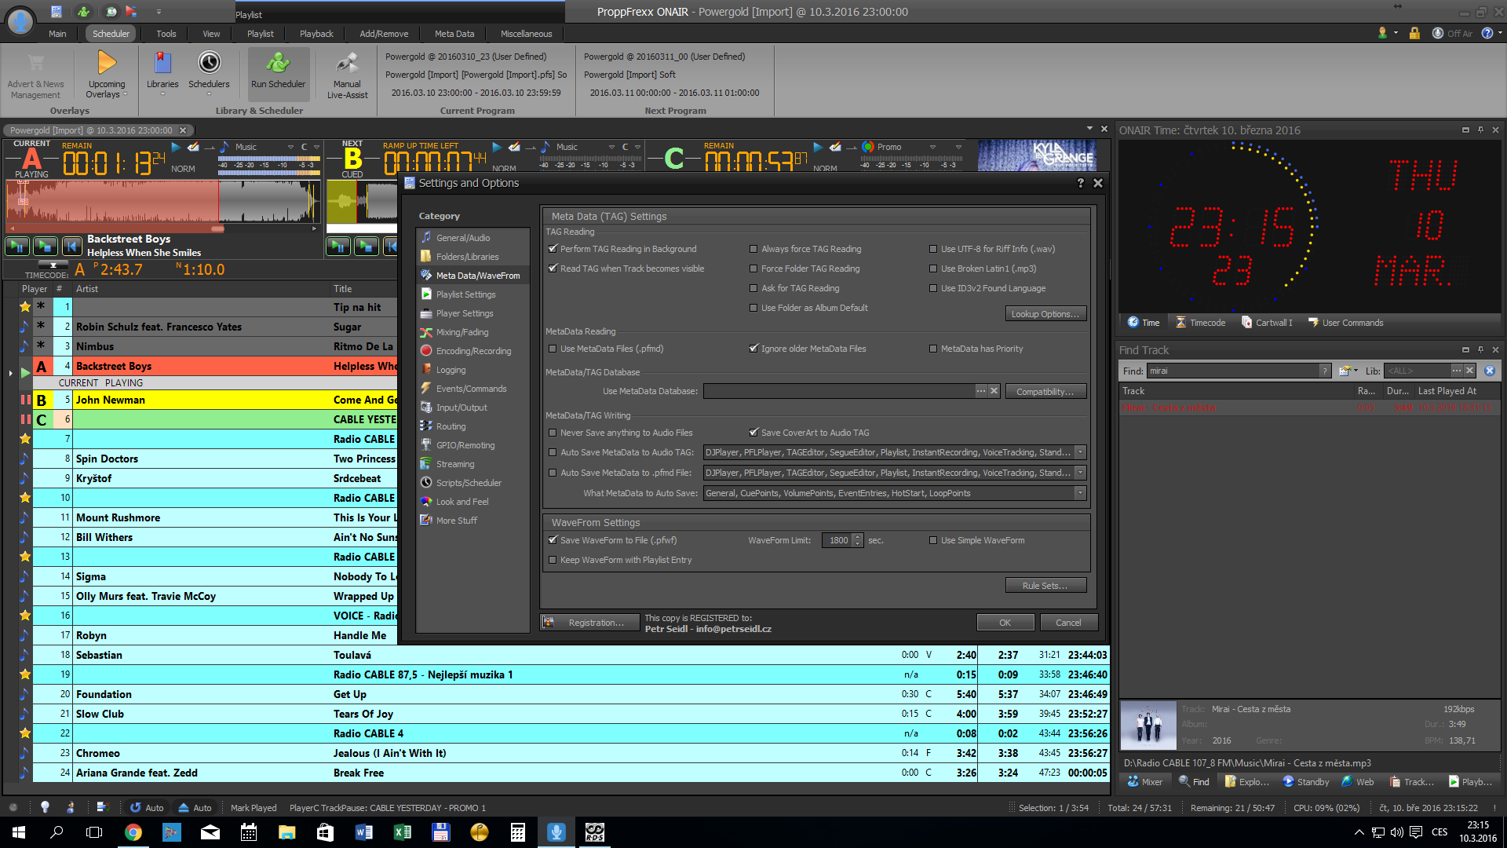Expand the Schedulers dropdown arrow

click(x=209, y=95)
